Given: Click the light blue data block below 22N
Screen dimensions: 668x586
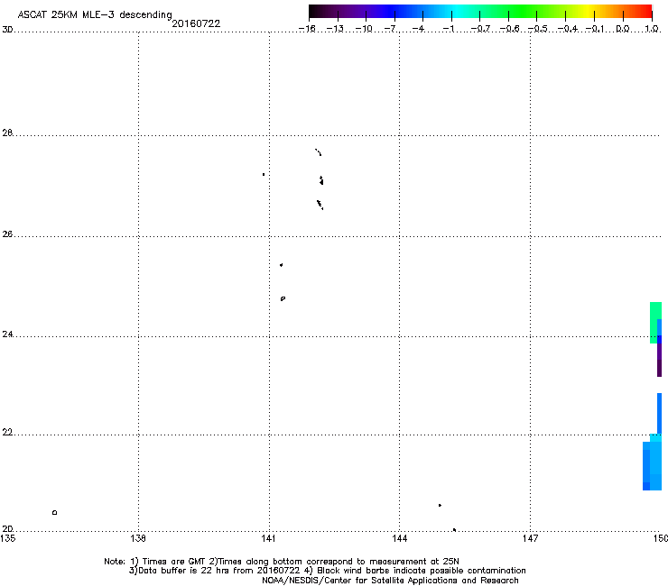Looking at the screenshot, I should 653,464.
